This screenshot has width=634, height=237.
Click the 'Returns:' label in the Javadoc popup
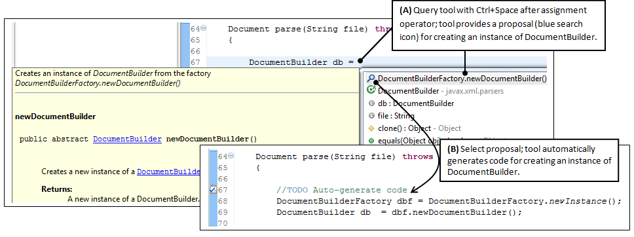click(x=57, y=189)
